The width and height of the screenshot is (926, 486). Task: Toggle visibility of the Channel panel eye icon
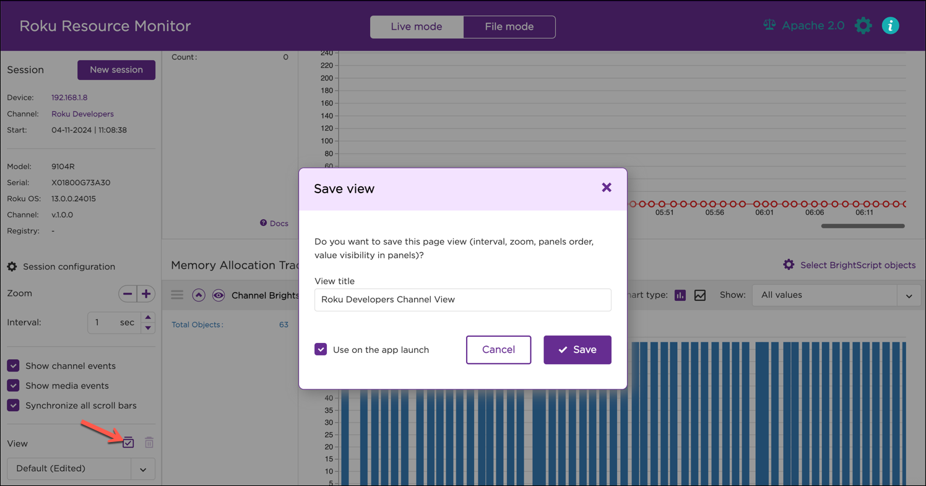point(219,295)
